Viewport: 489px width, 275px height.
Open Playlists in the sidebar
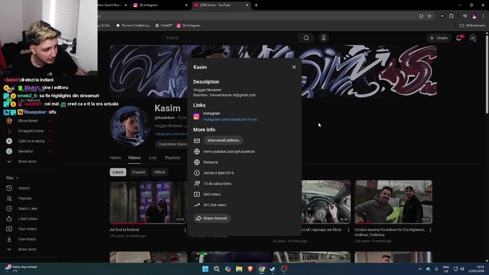click(x=25, y=199)
